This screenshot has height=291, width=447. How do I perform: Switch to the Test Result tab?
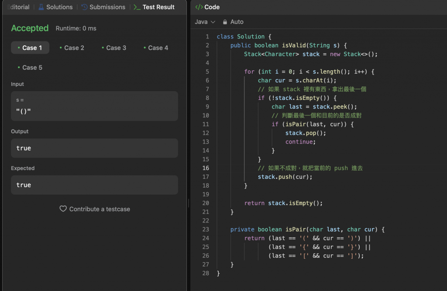click(x=154, y=7)
